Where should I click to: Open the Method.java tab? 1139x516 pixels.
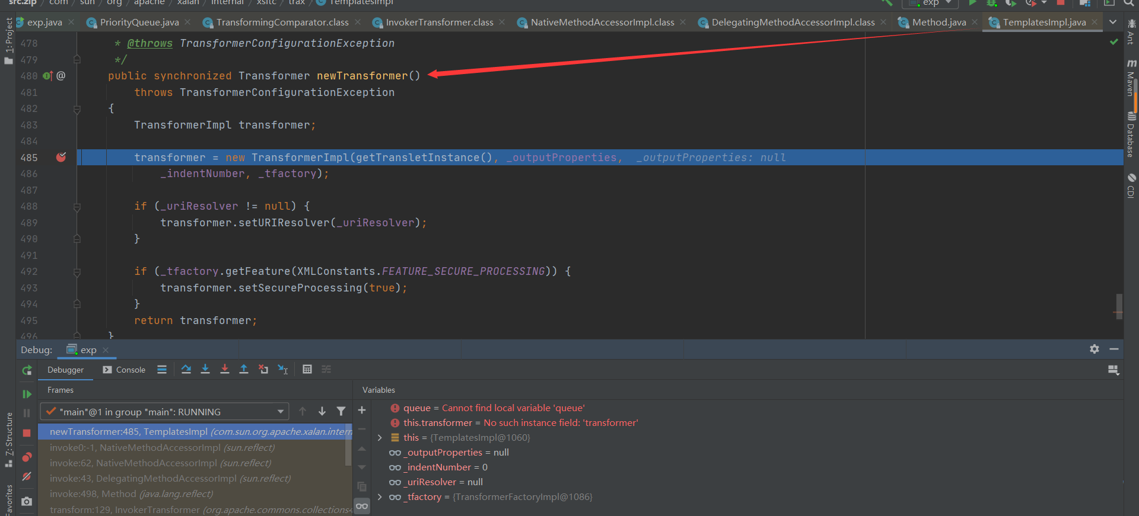click(939, 23)
